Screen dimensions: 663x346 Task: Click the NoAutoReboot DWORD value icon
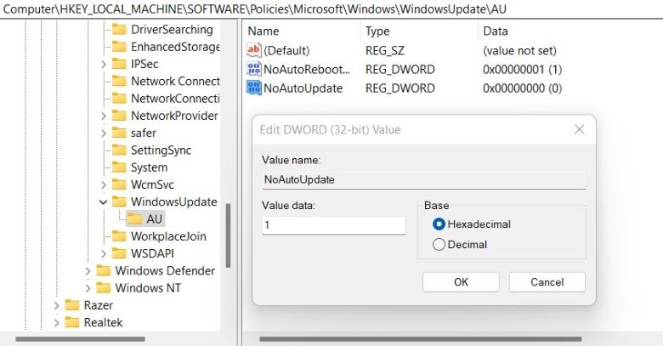(x=254, y=69)
